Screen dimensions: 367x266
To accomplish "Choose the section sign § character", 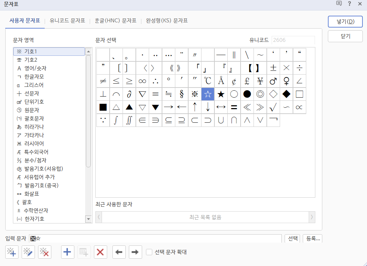I will point(181,94).
